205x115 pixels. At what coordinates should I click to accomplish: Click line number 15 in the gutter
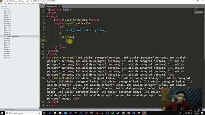[43, 57]
